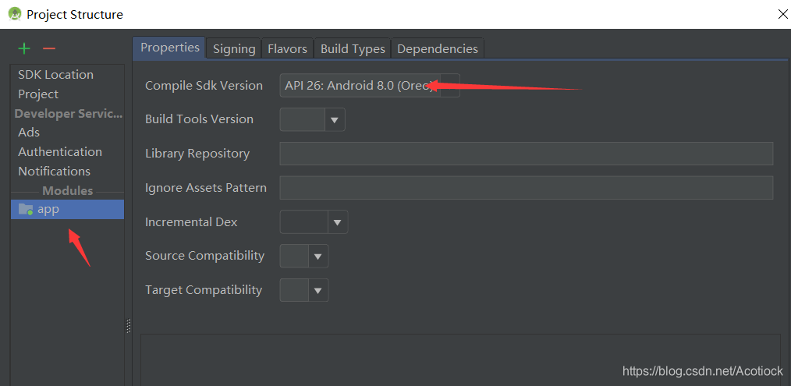This screenshot has height=386, width=791.
Task: Click the Library Repository input field
Action: tap(526, 154)
